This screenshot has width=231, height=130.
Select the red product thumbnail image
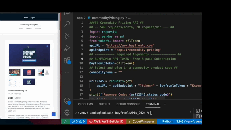click(29, 72)
